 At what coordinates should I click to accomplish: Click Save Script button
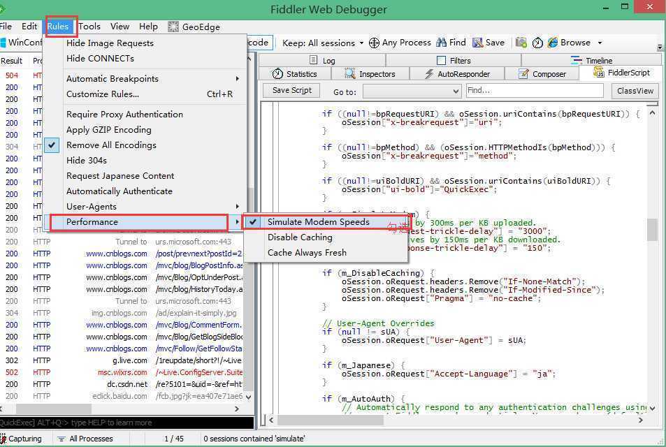pyautogui.click(x=292, y=90)
